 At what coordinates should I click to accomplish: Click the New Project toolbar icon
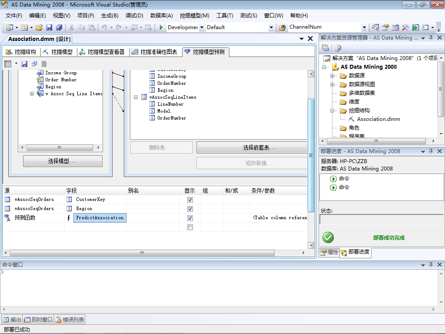pos(10,27)
